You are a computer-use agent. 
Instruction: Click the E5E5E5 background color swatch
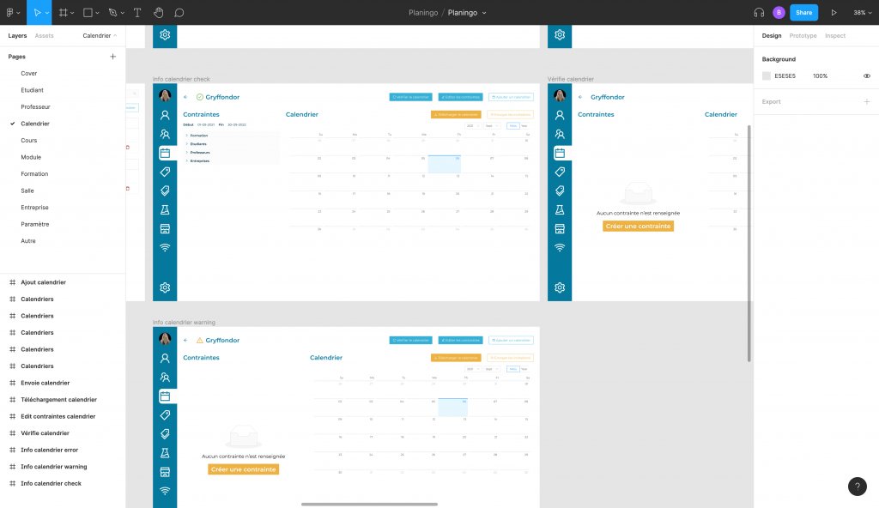(x=767, y=76)
